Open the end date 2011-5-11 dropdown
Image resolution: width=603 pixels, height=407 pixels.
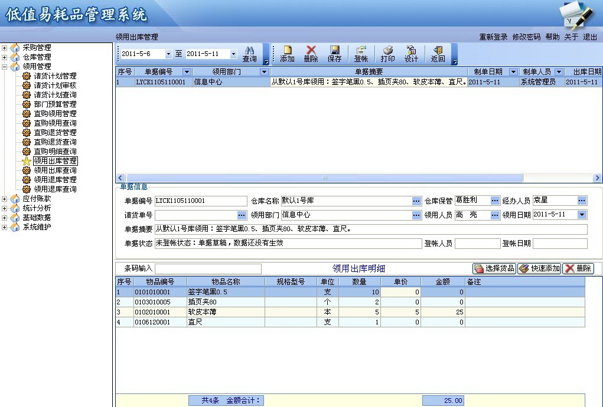click(233, 54)
